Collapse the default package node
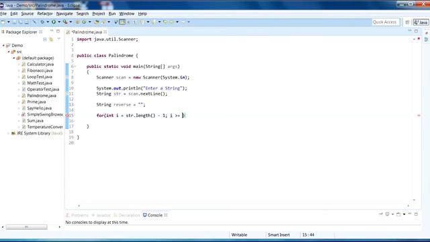This screenshot has width=430, height=242. click(x=13, y=58)
